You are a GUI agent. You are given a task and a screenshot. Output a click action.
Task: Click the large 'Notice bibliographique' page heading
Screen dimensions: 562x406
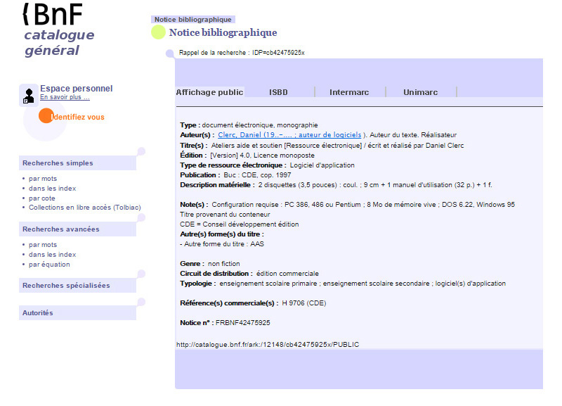tap(223, 32)
